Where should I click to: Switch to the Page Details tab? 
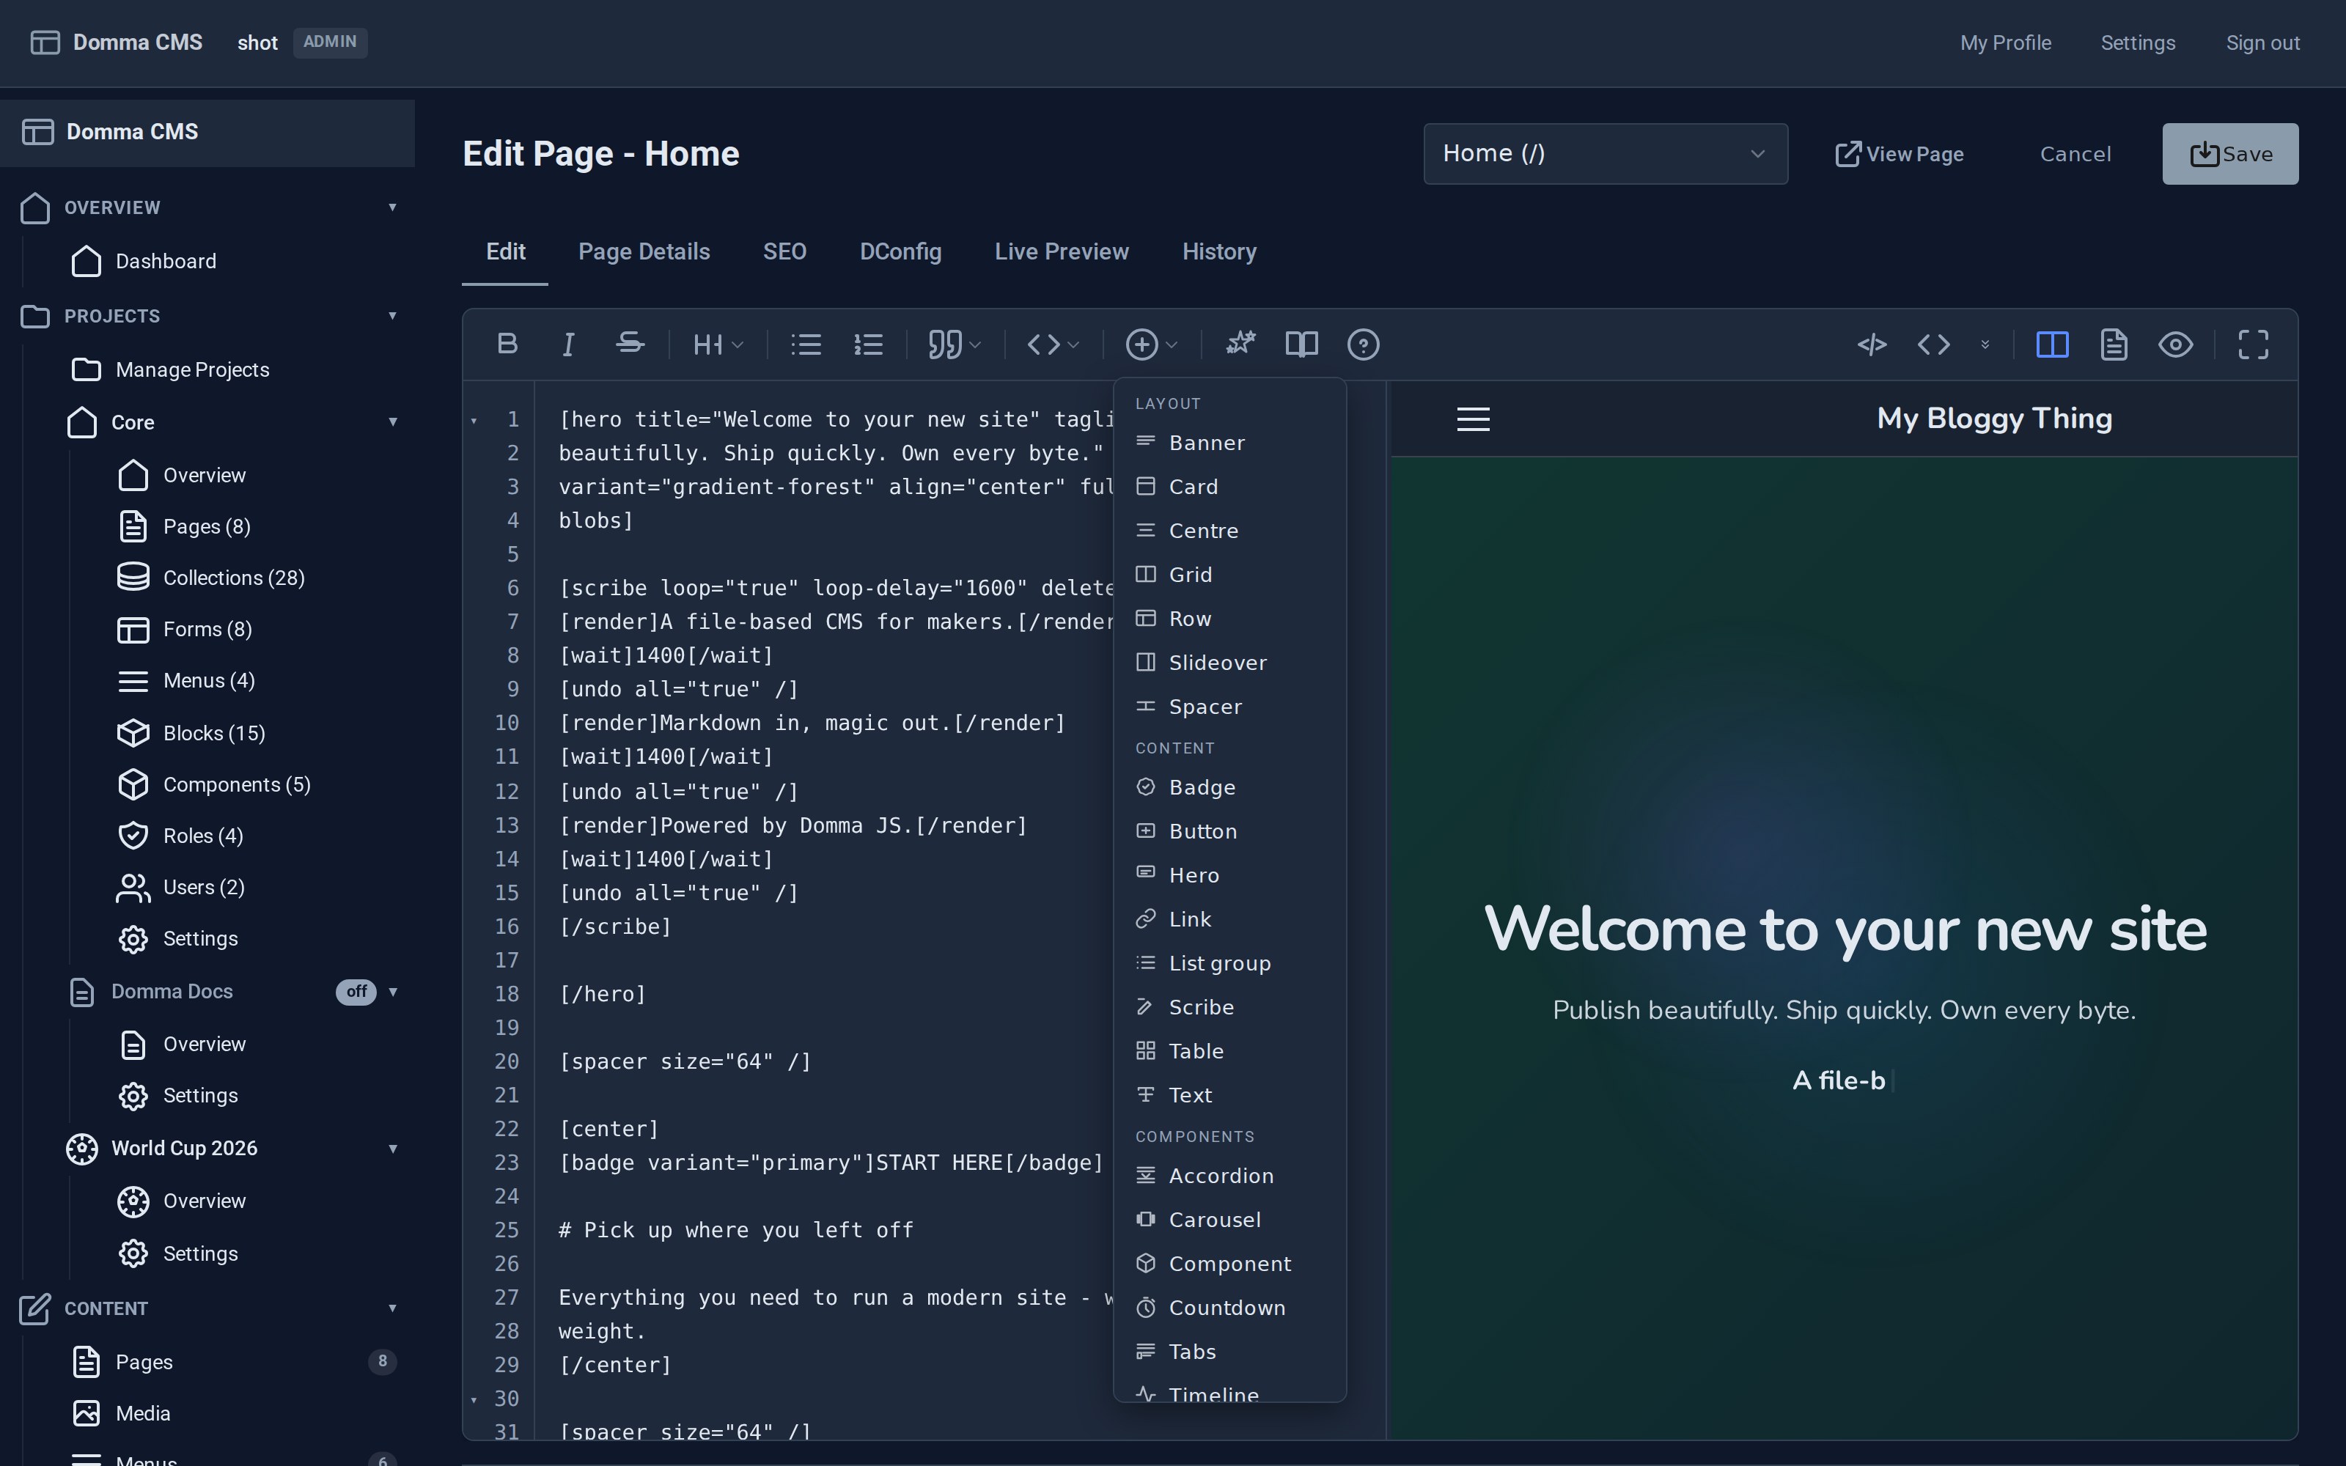point(644,251)
